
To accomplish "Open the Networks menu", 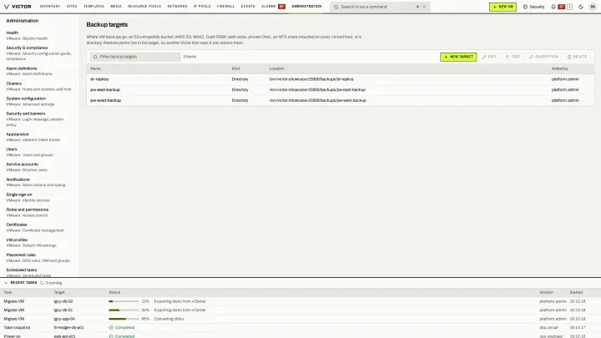I will pyautogui.click(x=177, y=7).
